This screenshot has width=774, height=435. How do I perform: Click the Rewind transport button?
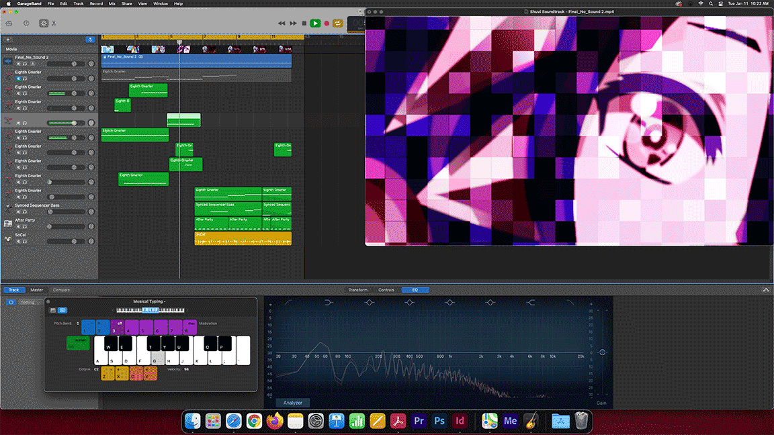pyautogui.click(x=282, y=23)
